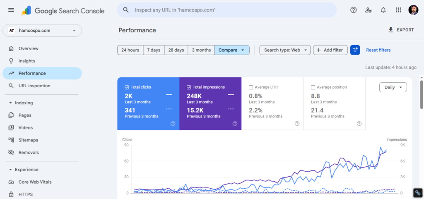Click the Sitemaps hierarchy icon
Image resolution: width=424 pixels, height=199 pixels.
11,140
